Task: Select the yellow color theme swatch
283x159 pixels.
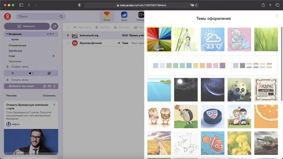Action: 195,65
